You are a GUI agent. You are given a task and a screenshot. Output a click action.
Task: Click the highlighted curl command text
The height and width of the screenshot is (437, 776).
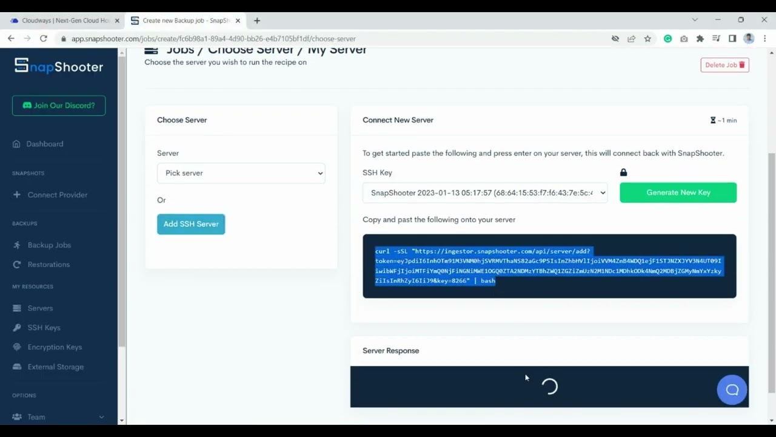[548, 266]
